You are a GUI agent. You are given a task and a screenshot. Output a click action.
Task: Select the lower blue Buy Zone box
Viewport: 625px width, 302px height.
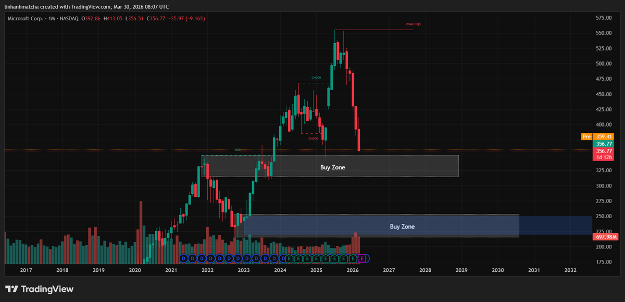[x=378, y=226]
